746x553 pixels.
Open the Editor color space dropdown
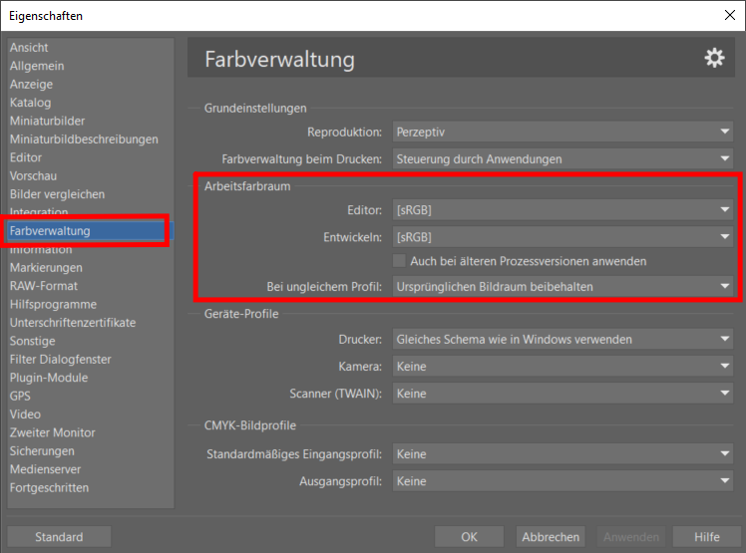562,210
